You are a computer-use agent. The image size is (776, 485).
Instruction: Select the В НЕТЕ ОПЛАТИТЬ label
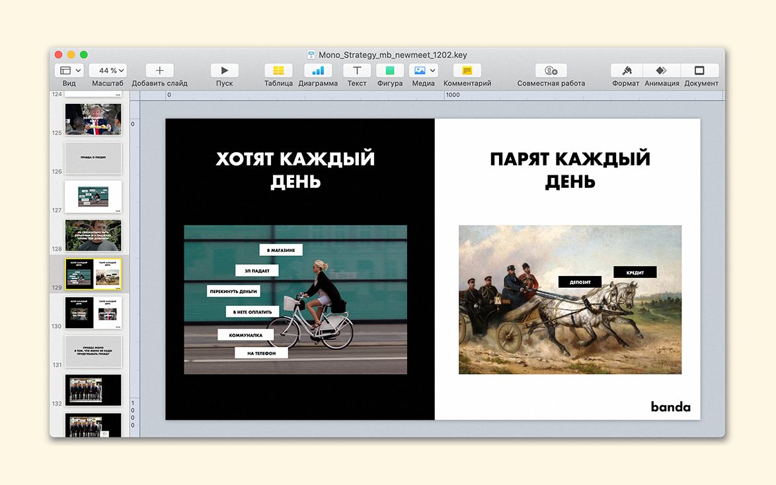(x=252, y=312)
